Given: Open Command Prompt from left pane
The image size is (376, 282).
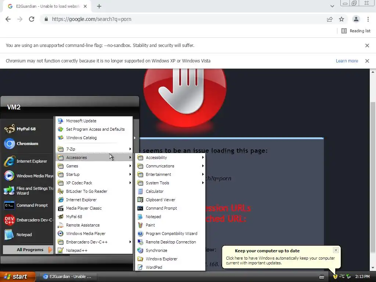Looking at the screenshot, I should [x=28, y=206].
